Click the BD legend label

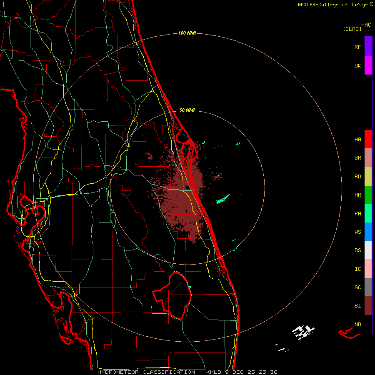coord(357,177)
